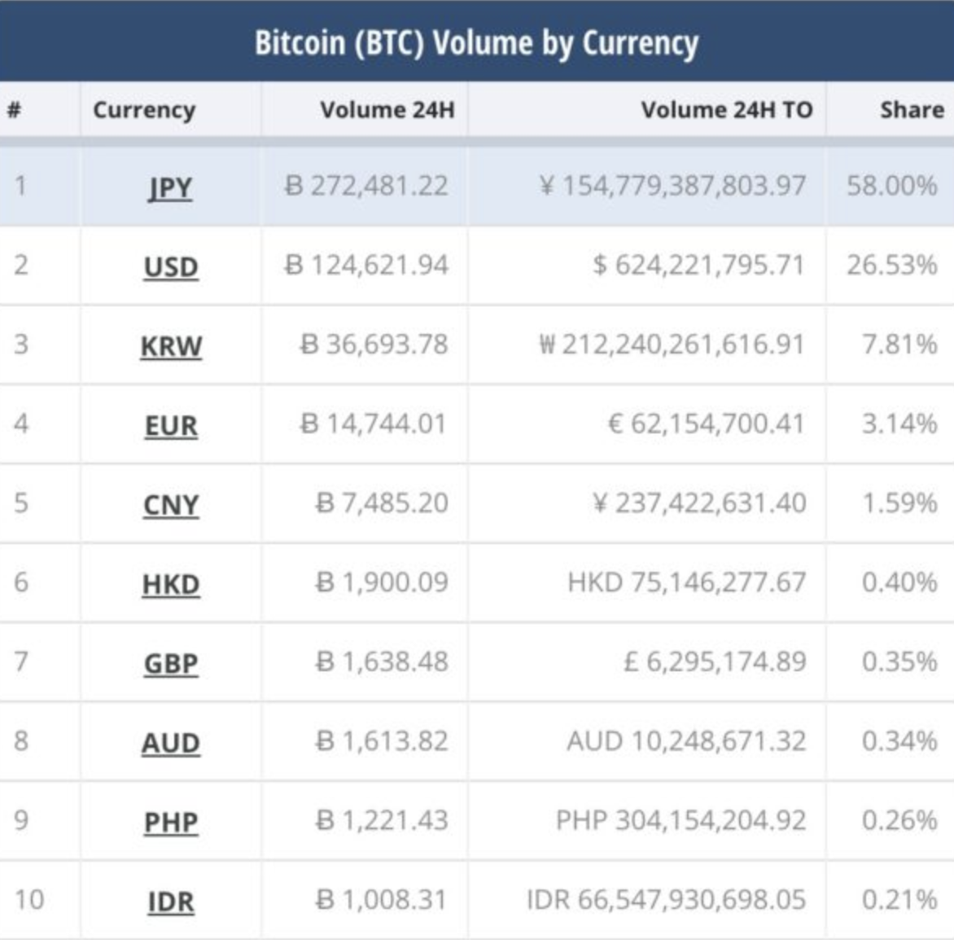This screenshot has height=940, width=954.
Task: Select the CNY currency link
Action: click(171, 505)
